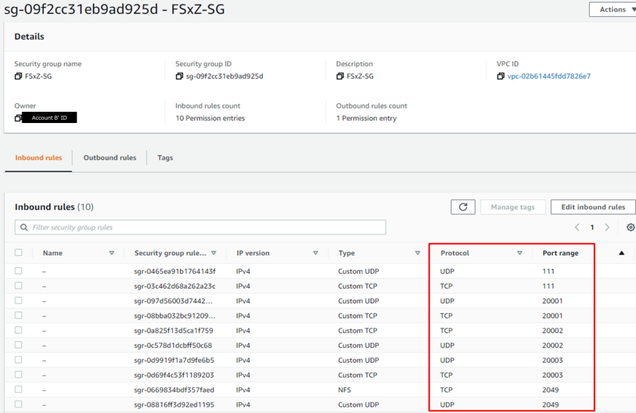Copy the security group name FSxZ-SG icon

click(x=18, y=76)
